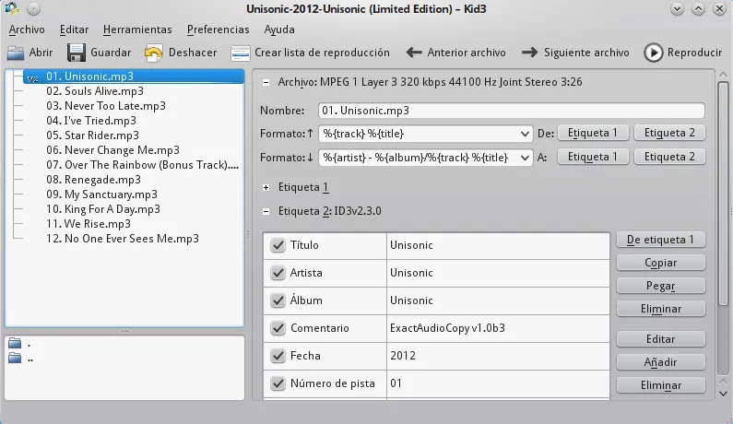Screen dimensions: 733x424
Task: Click the Kid3 application icon in title bar
Action: pos(12,8)
